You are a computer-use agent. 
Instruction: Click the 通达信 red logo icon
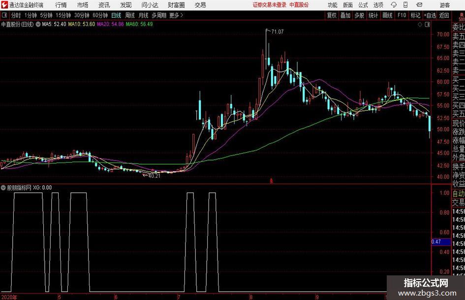4,5
